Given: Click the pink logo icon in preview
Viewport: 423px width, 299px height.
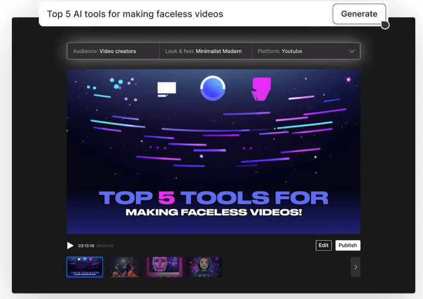Looking at the screenshot, I should (260, 89).
